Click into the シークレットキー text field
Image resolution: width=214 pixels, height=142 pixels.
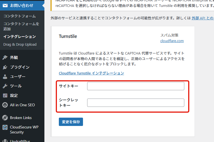point(135,103)
